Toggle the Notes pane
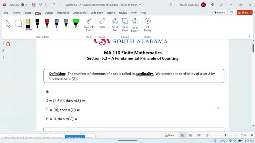The image size is (255, 143). tap(169, 135)
